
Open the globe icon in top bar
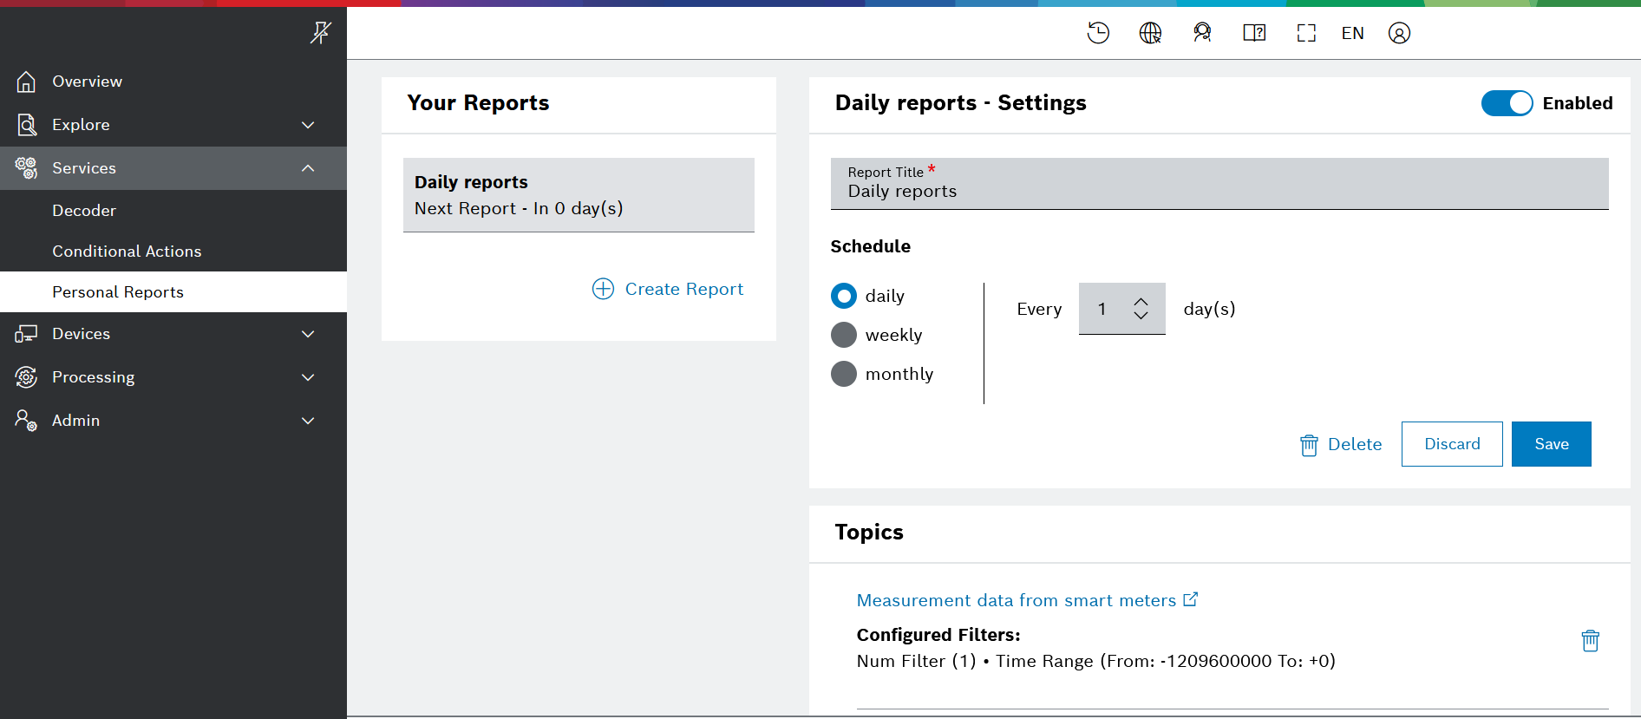[1150, 33]
